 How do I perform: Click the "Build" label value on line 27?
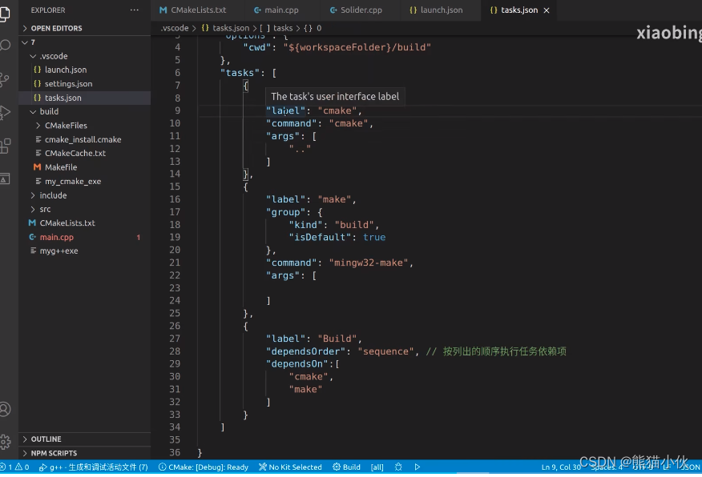click(x=337, y=339)
